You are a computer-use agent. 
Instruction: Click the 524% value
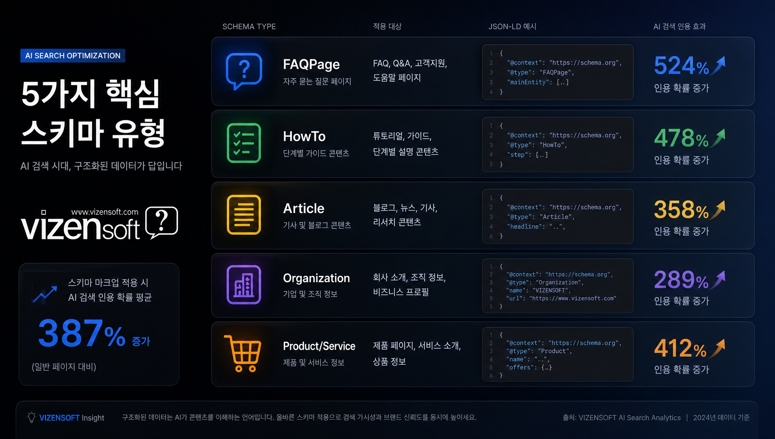click(681, 66)
